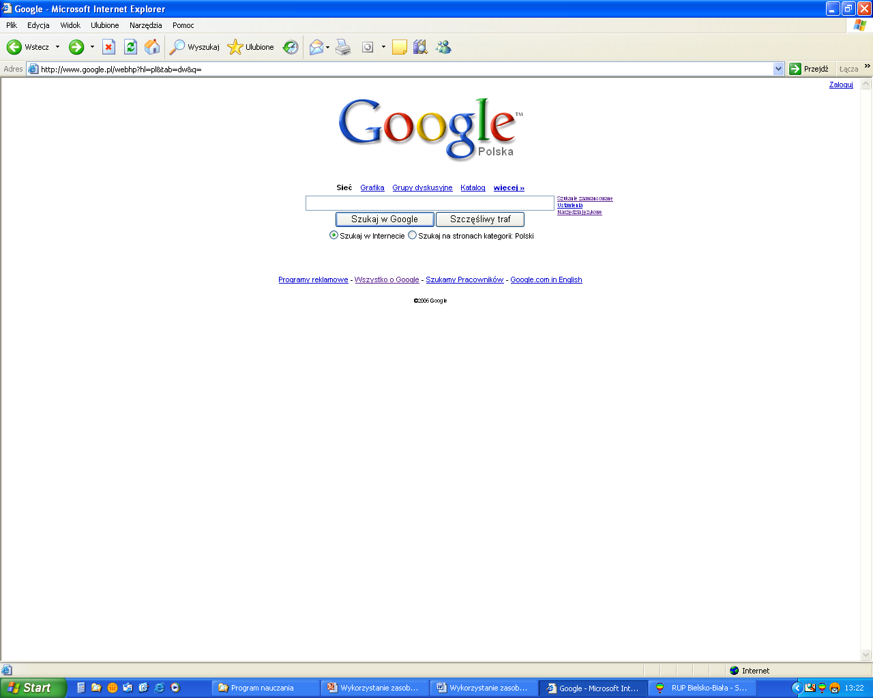This screenshot has width=873, height=698.
Task: Click the yellow note Discuss icon
Action: pos(400,47)
